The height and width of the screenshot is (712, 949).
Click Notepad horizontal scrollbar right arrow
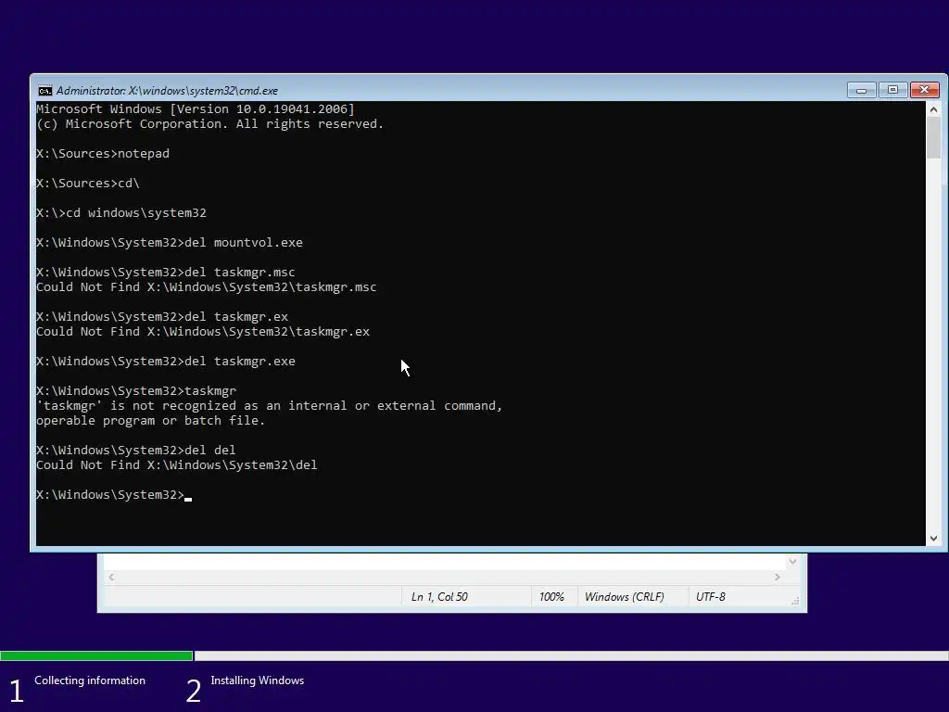[778, 577]
